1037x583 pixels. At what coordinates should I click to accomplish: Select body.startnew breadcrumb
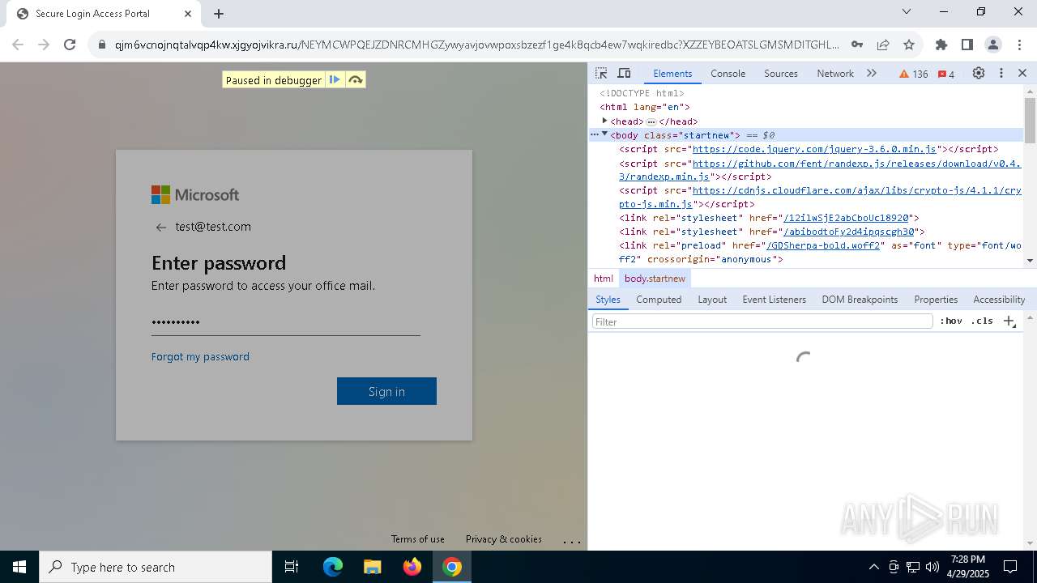point(655,278)
